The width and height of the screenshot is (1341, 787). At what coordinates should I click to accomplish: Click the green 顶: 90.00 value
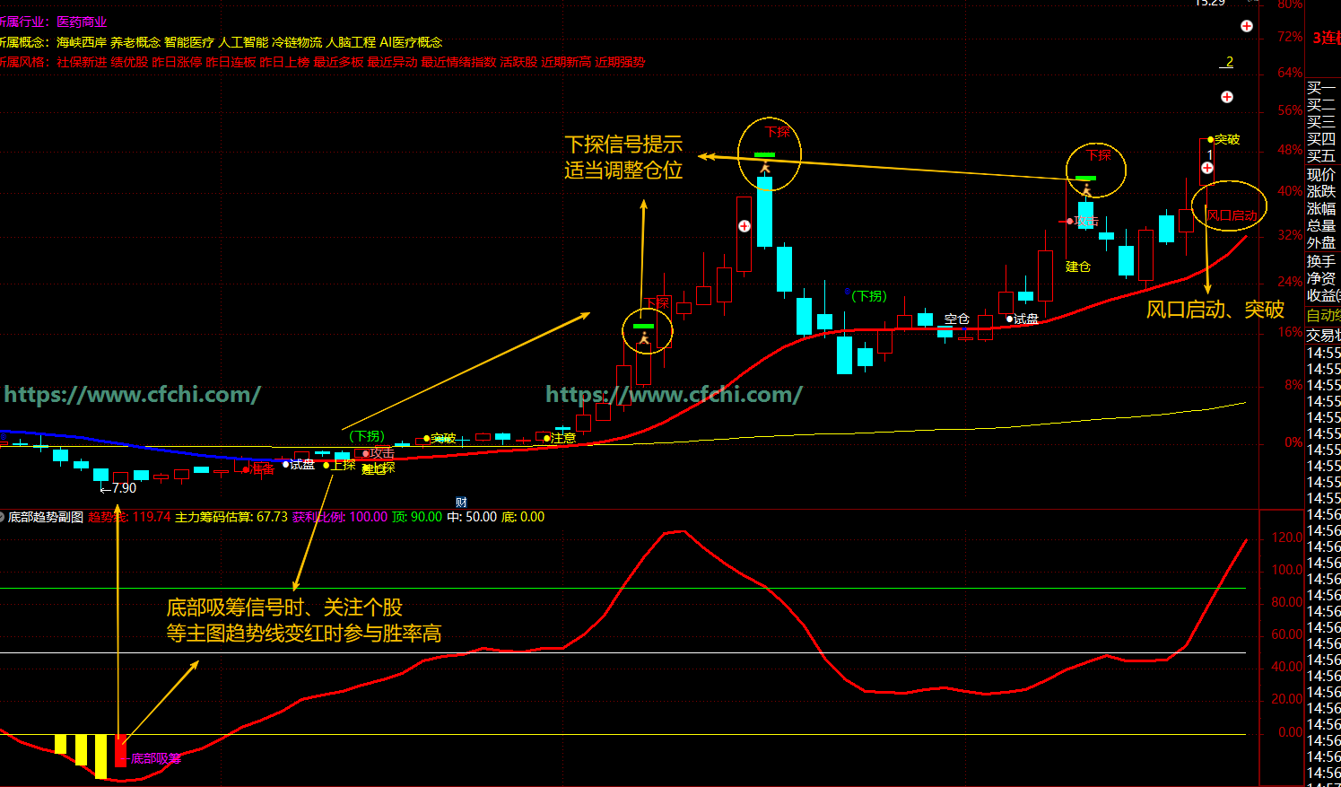pos(417,517)
